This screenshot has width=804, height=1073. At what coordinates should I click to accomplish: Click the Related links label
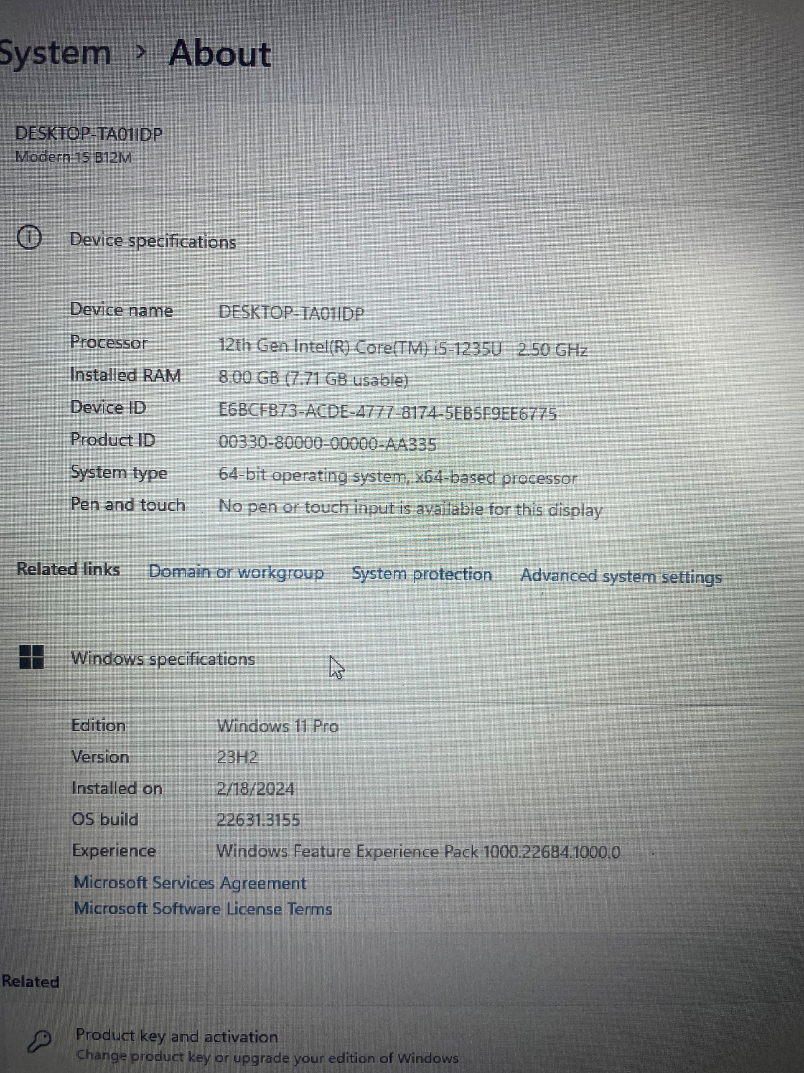68,569
